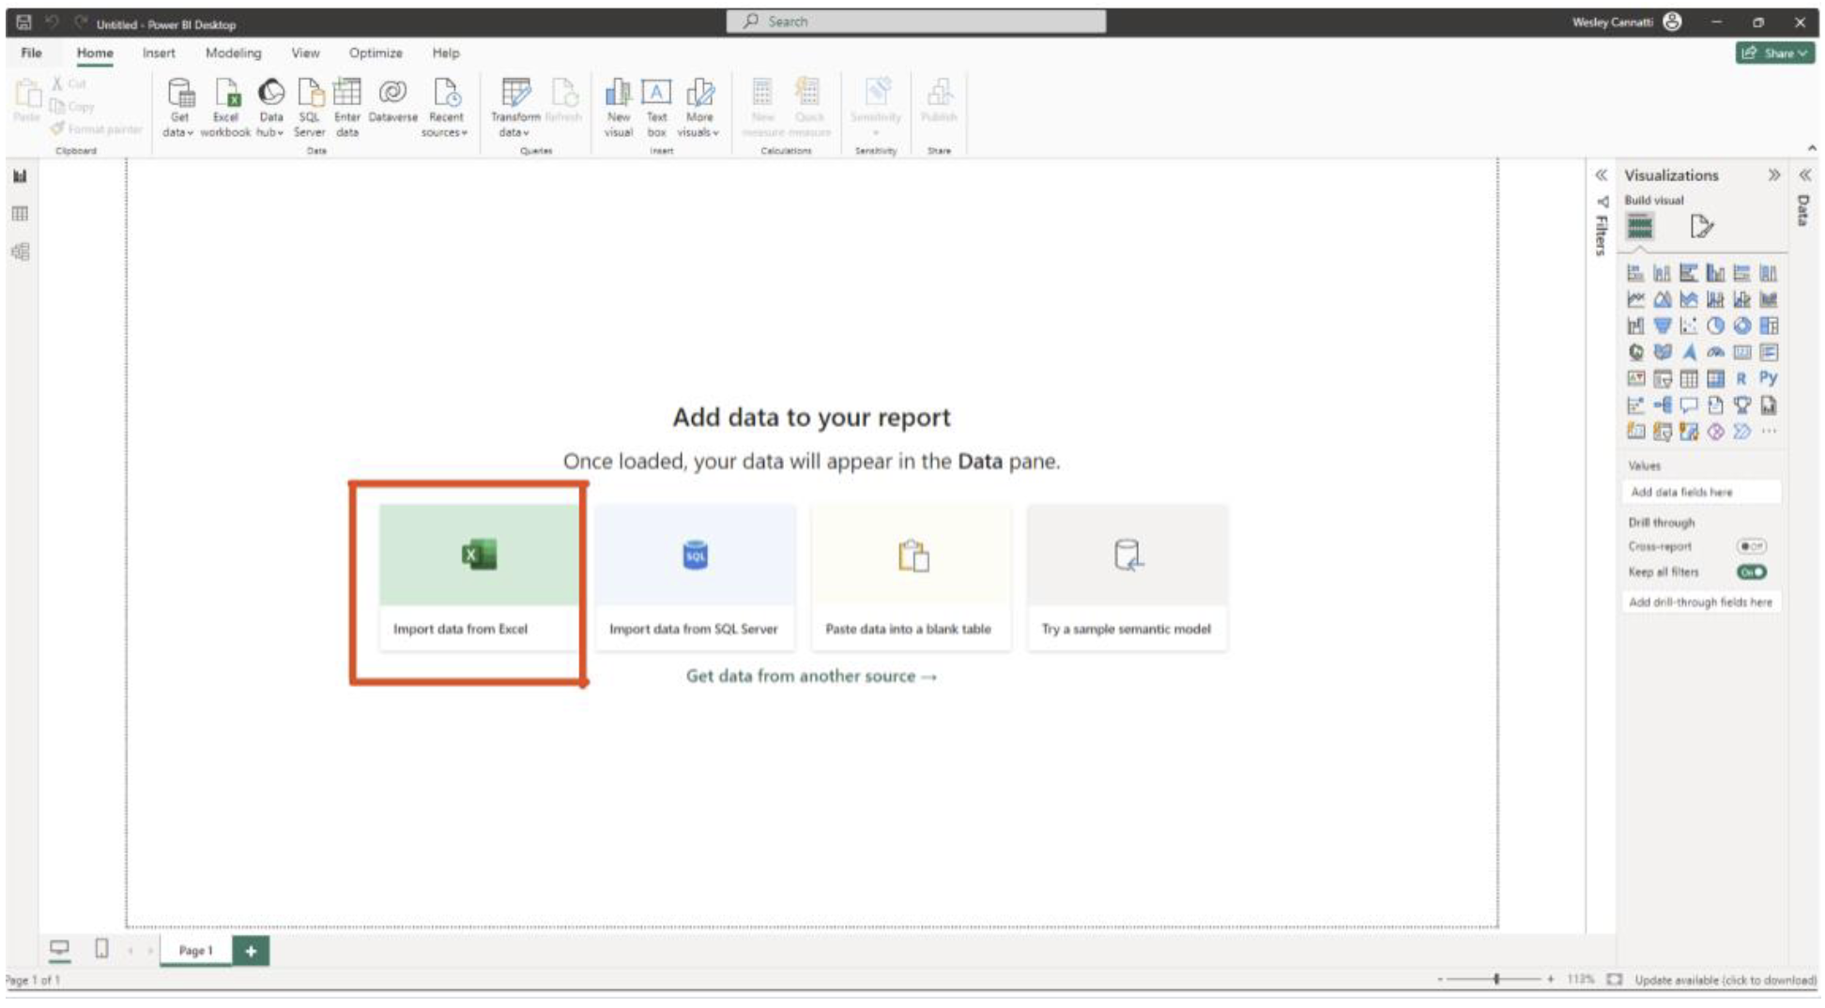Open Report view in the left sidebar
The height and width of the screenshot is (1008, 1825).
coord(19,176)
